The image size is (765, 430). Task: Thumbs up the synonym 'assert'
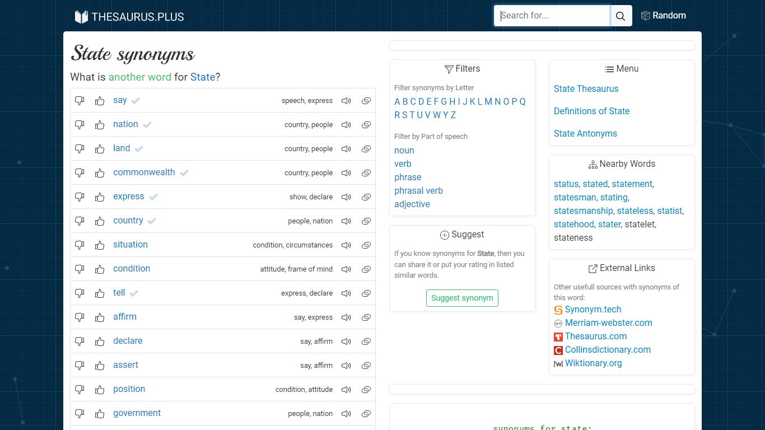(100, 366)
